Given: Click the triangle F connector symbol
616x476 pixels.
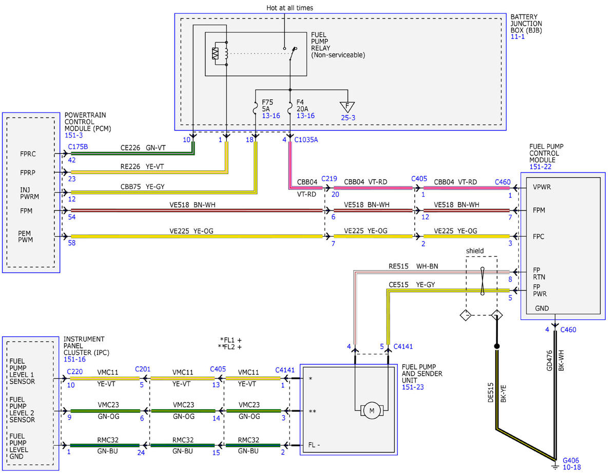Looking at the screenshot, I should [348, 107].
